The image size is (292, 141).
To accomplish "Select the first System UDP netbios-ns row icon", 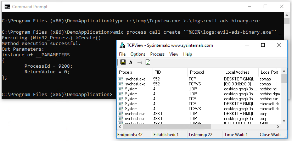I will [x=121, y=89].
